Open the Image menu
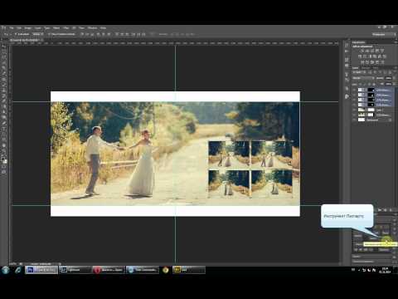398x299 pixels. 28,28
